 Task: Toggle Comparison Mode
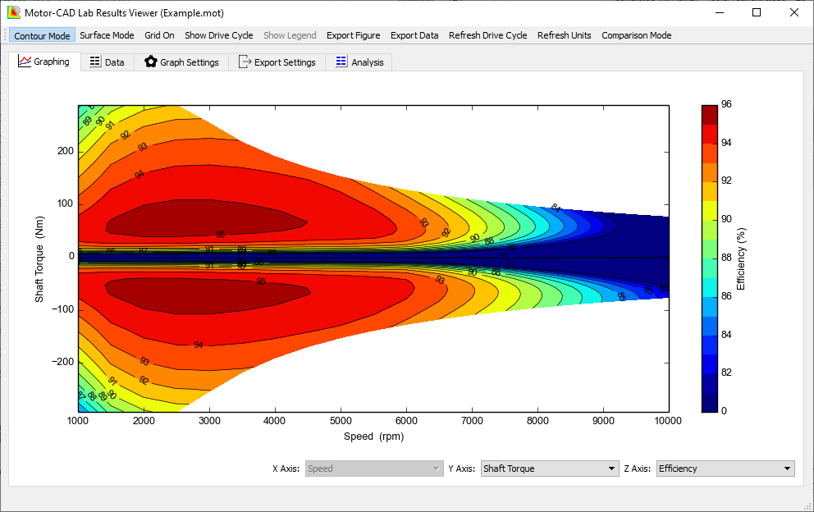[637, 35]
